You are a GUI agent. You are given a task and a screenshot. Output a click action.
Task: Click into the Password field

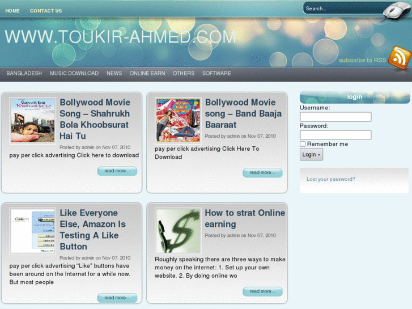tap(335, 135)
